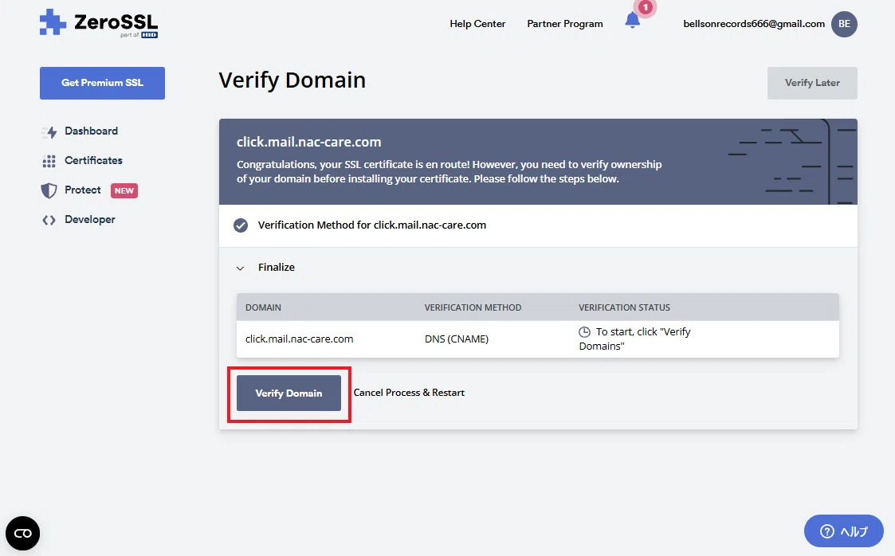This screenshot has height=556, width=895.
Task: Open the bellsonrecords666@gmail.com account menu
Action: pyautogui.click(x=753, y=24)
